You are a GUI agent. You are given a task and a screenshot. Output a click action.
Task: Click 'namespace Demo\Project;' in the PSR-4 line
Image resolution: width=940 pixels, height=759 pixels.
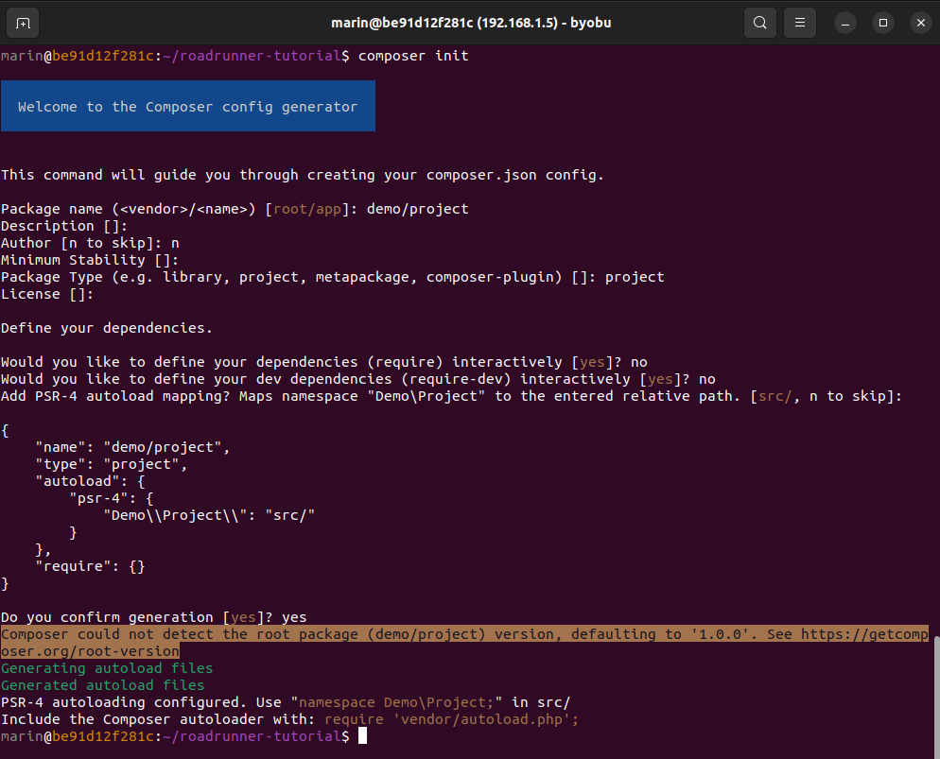(x=396, y=702)
